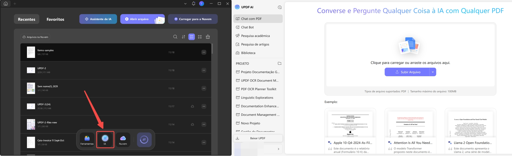Viewport: 512px width, 156px height.
Task: Open PDF OCR Planner Toolkit project
Action: (258, 89)
